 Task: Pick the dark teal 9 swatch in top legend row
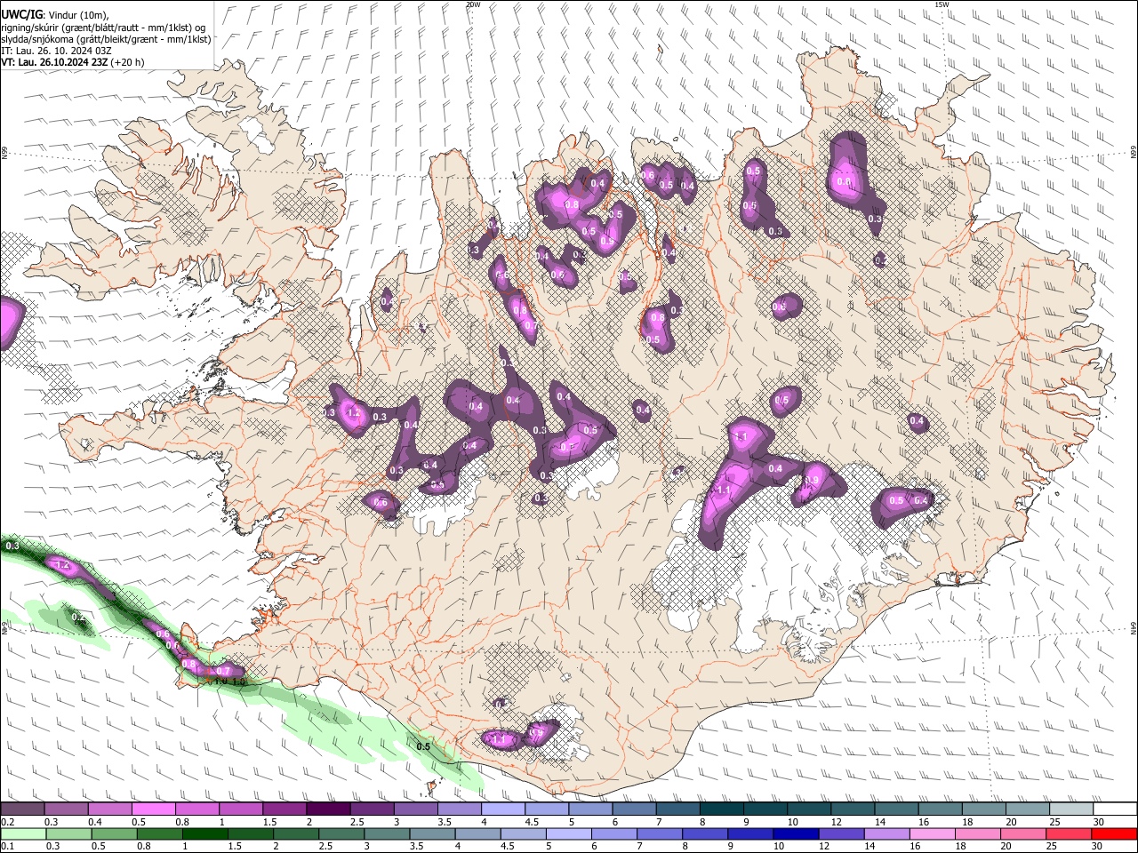point(764,809)
